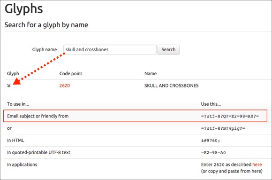Click the 'Code point' column header
The width and height of the screenshot is (272, 180).
71,74
